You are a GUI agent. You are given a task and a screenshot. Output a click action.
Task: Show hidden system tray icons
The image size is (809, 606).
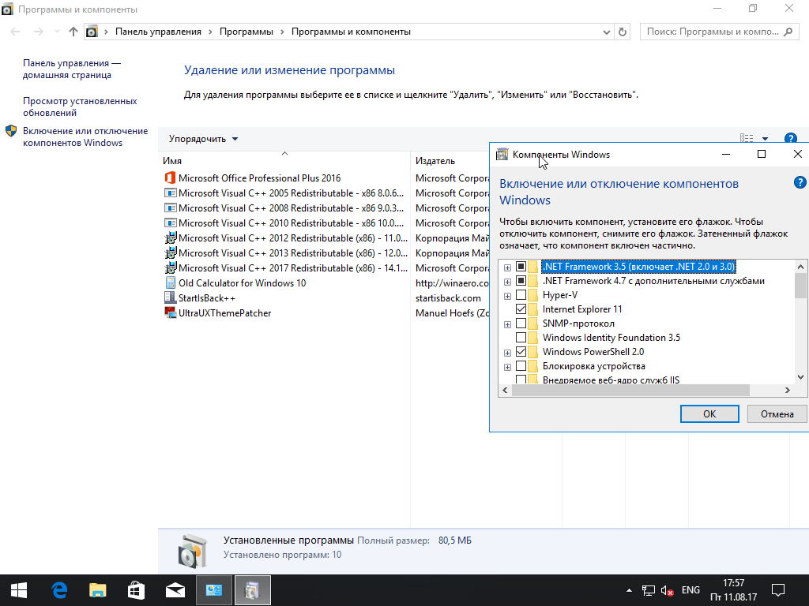click(629, 590)
